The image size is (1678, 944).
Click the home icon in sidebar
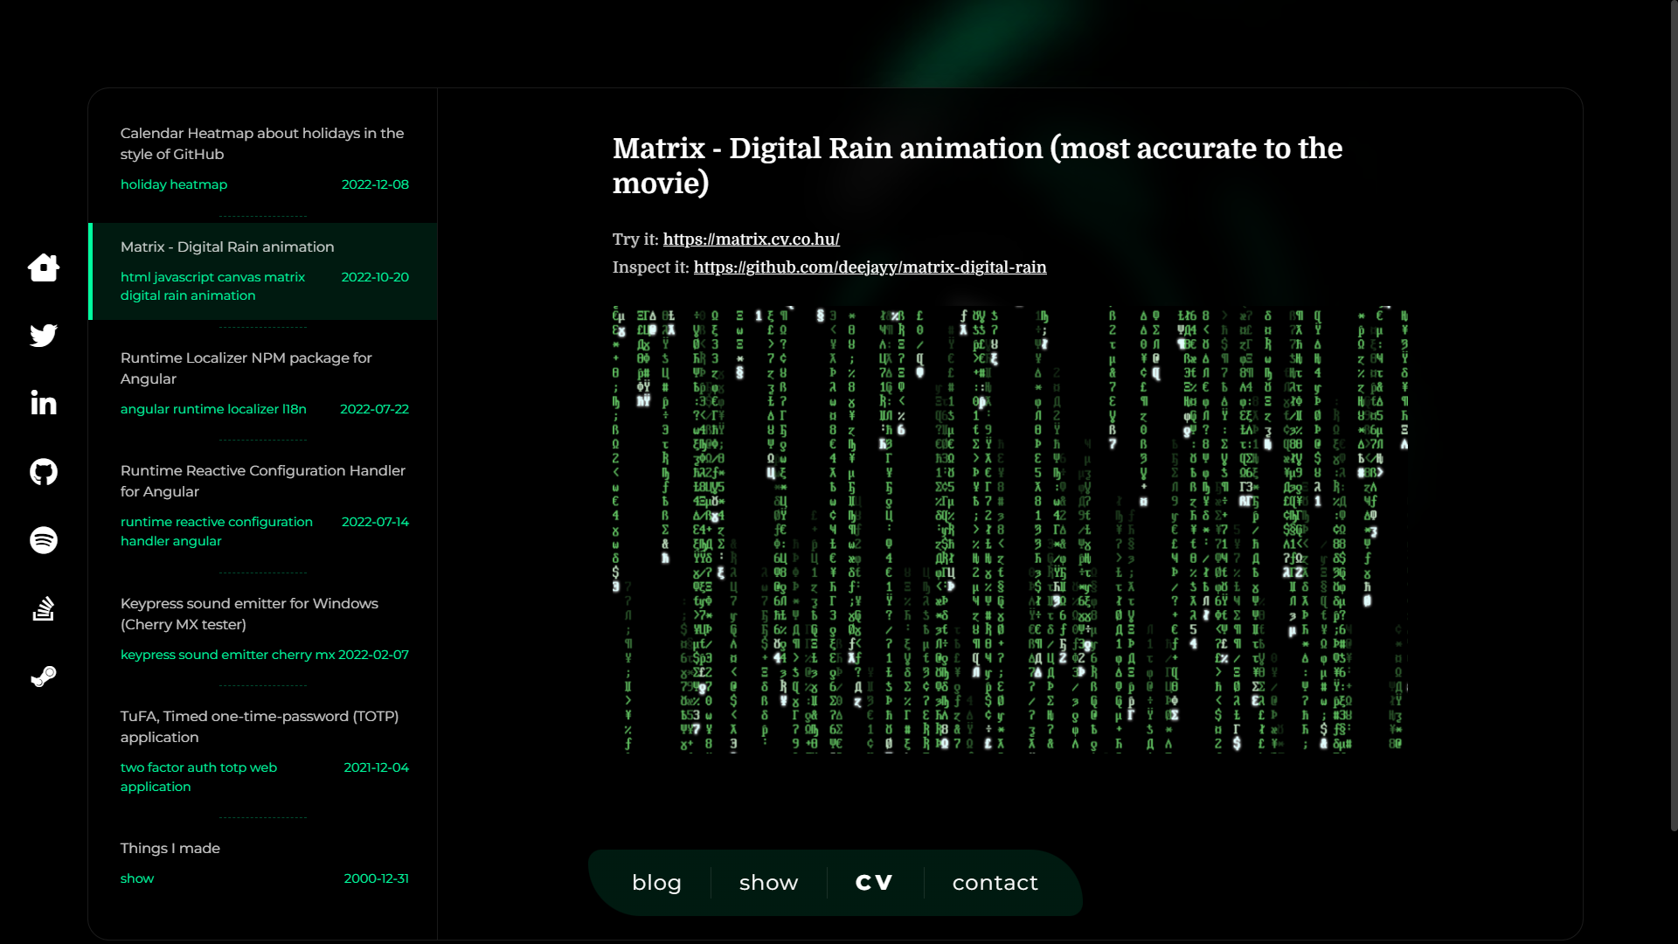pos(44,267)
